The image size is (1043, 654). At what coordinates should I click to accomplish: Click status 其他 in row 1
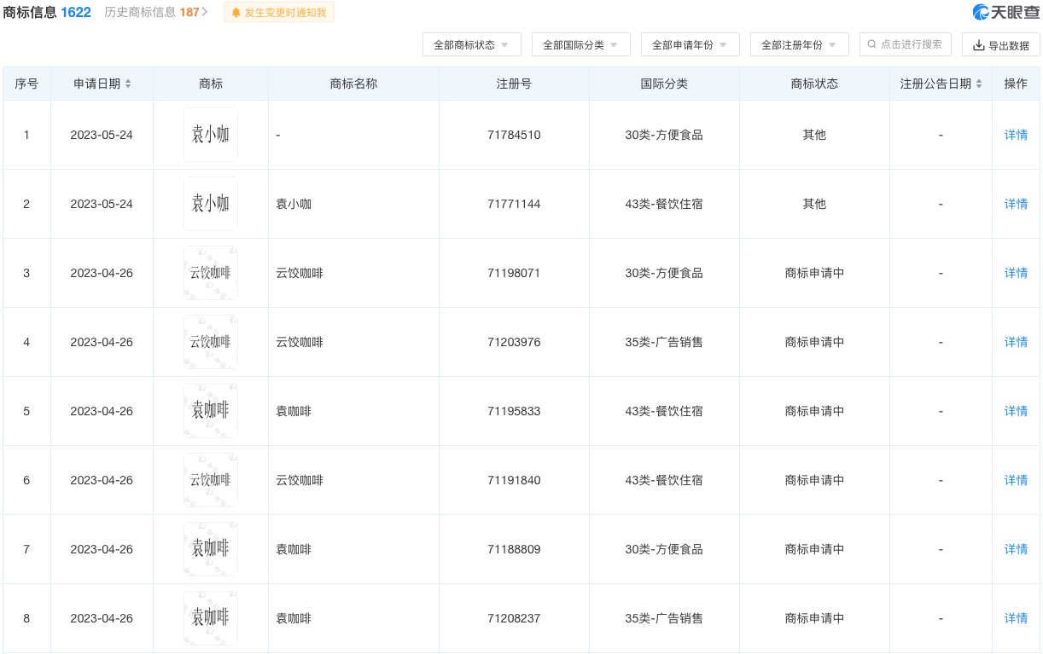pyautogui.click(x=814, y=135)
